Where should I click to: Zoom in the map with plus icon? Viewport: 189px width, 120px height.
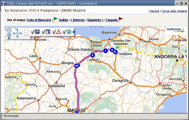coord(9,35)
